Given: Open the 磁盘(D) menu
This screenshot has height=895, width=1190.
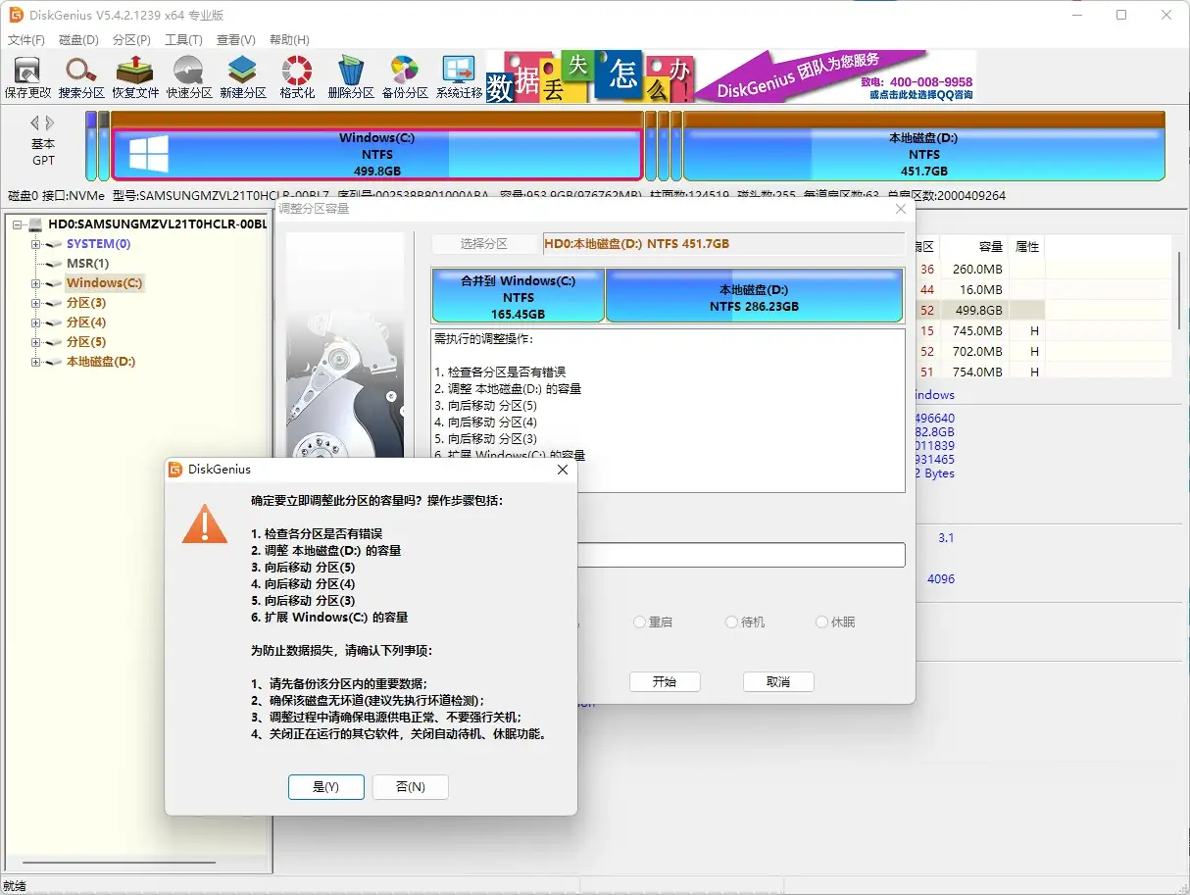Looking at the screenshot, I should click(78, 39).
